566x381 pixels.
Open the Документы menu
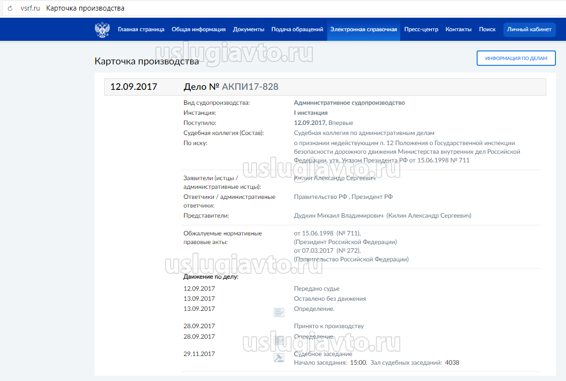point(248,29)
